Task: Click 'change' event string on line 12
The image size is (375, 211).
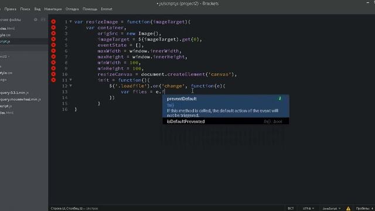Action: click(173, 86)
